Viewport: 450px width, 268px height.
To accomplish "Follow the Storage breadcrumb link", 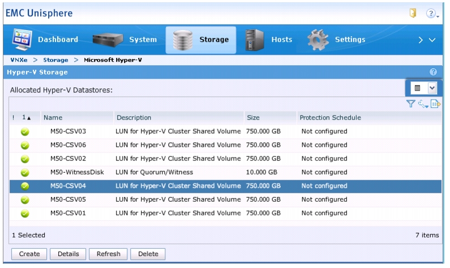I will point(55,60).
